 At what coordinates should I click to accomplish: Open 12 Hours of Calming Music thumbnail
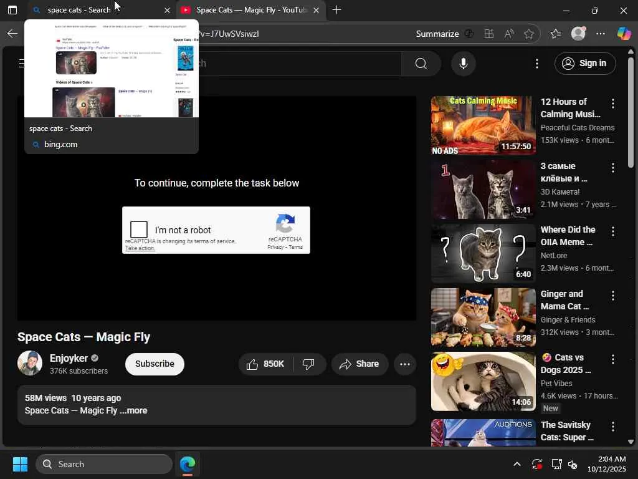coord(483,125)
